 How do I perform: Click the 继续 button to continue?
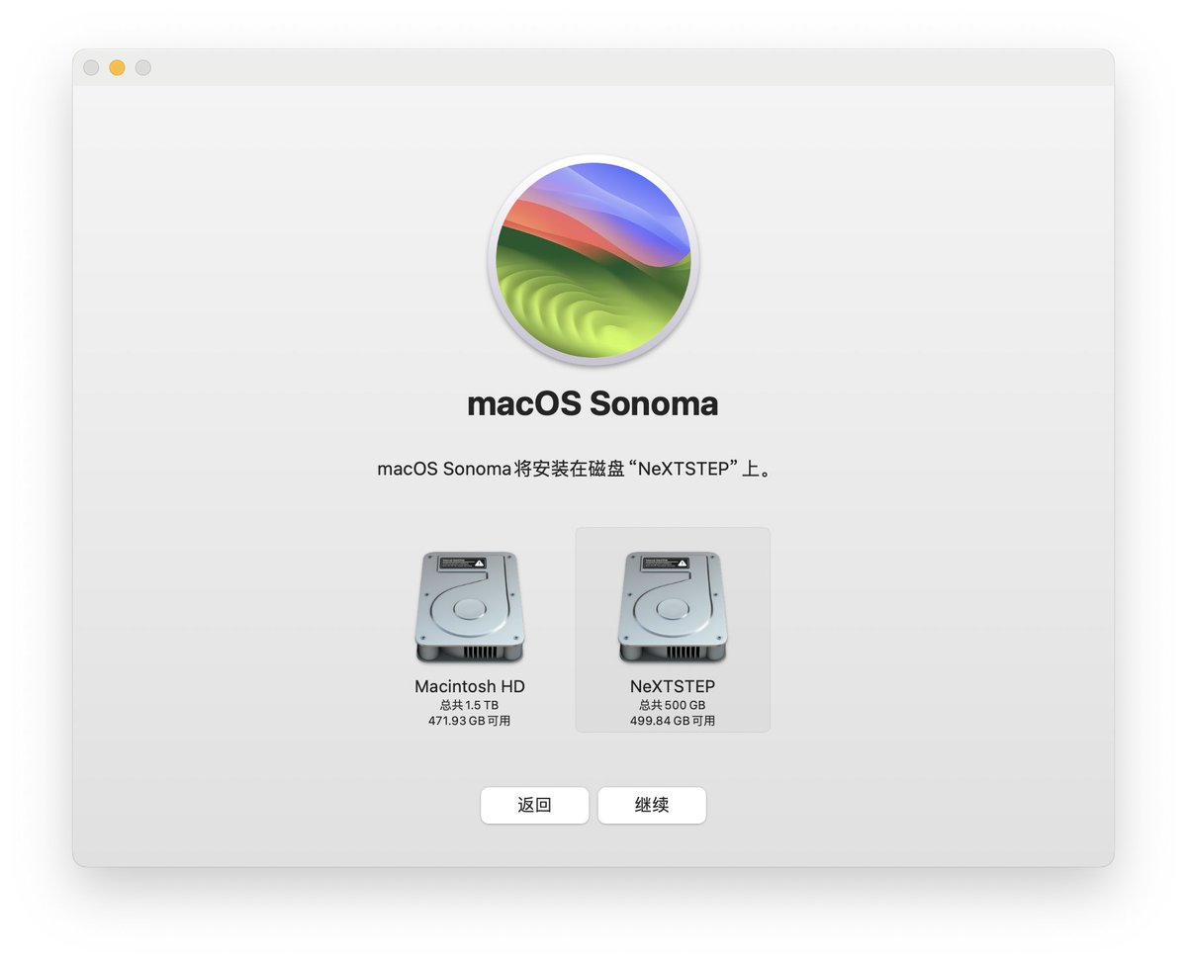pos(652,805)
